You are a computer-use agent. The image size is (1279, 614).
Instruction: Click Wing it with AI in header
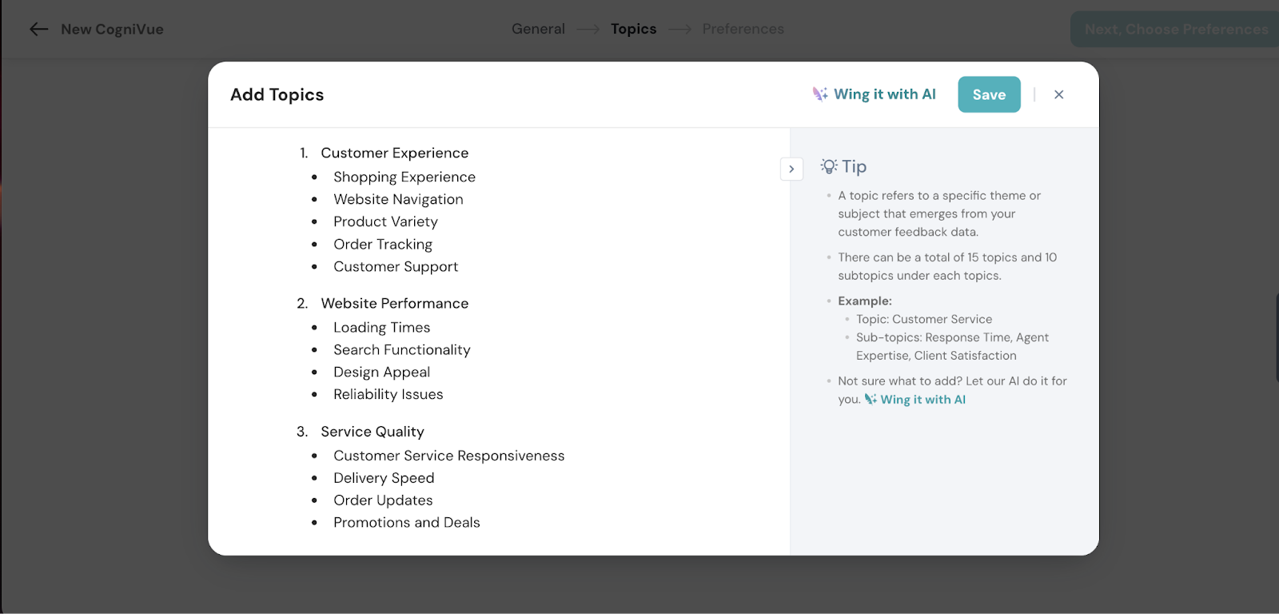coord(884,94)
